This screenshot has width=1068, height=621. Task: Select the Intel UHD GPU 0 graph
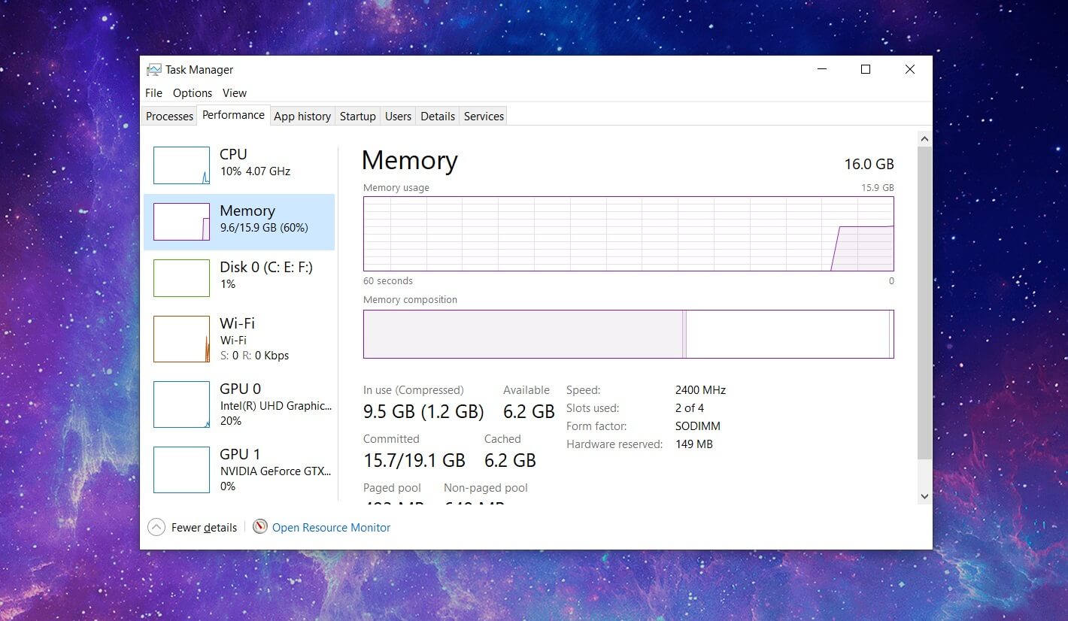point(239,404)
